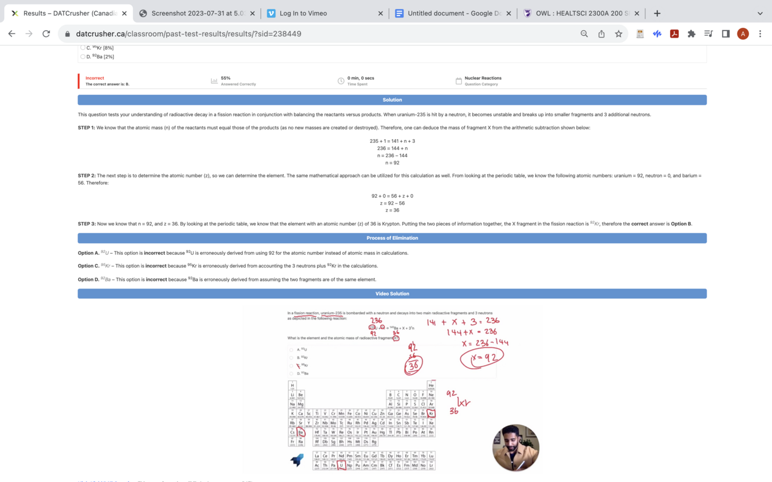Click the calendar icon beside Nuclear Reactions
The image size is (772, 482).
click(458, 81)
